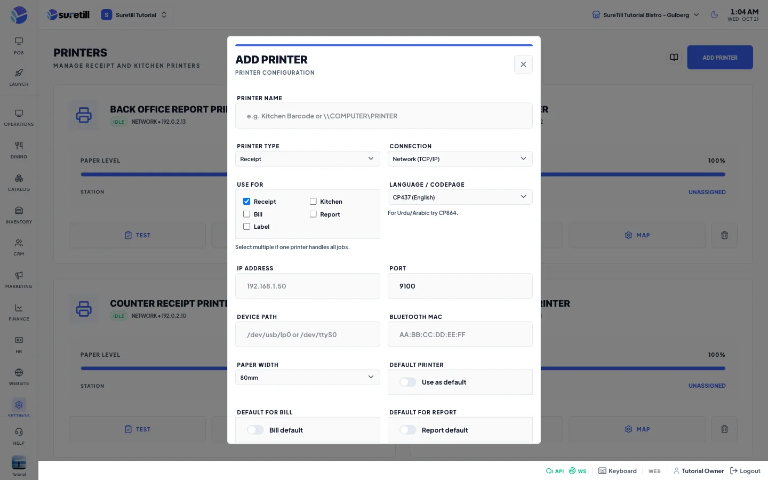Close the Add Printer dialog
Image resolution: width=768 pixels, height=480 pixels.
click(x=523, y=64)
